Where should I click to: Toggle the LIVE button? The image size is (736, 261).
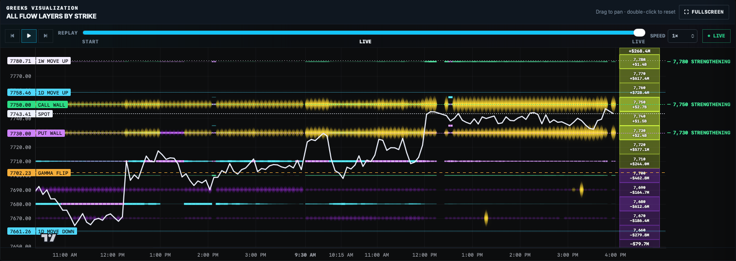point(716,36)
